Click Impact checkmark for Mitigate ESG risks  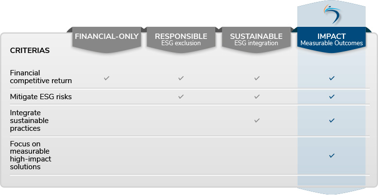[x=332, y=97]
